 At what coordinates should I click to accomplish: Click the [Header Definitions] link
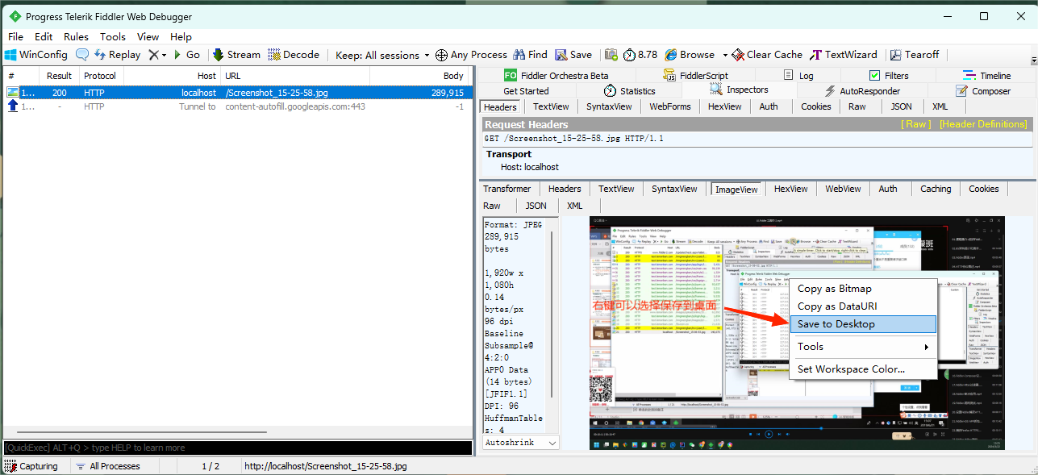point(983,124)
